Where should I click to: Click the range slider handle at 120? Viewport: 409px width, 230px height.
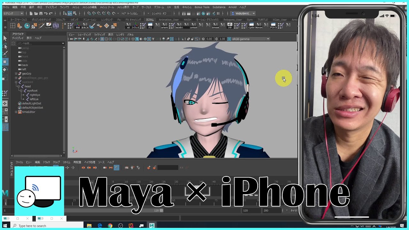(x=161, y=211)
